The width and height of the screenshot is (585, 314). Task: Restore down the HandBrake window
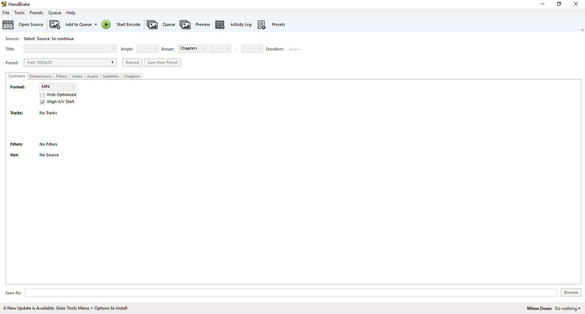[559, 4]
